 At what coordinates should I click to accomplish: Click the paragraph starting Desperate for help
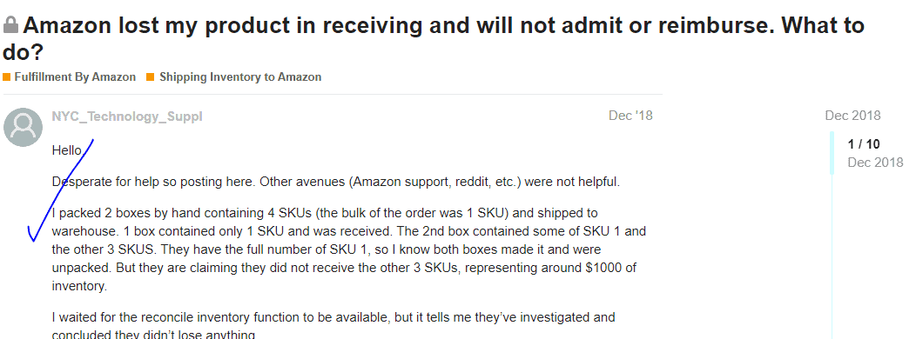tap(336, 182)
